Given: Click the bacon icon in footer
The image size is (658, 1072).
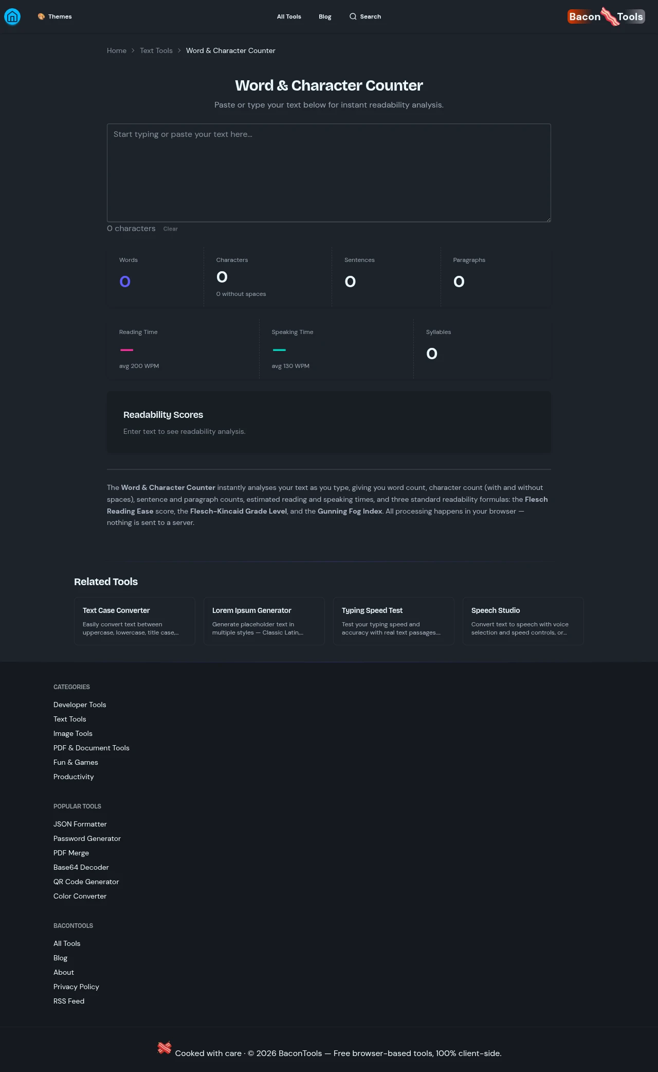Looking at the screenshot, I should pyautogui.click(x=164, y=1048).
